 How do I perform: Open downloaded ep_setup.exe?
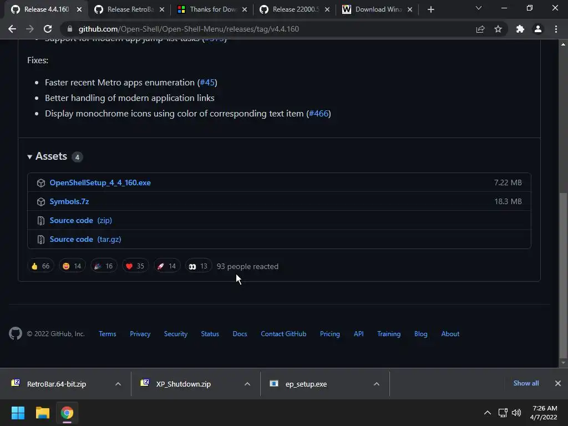[x=306, y=384]
